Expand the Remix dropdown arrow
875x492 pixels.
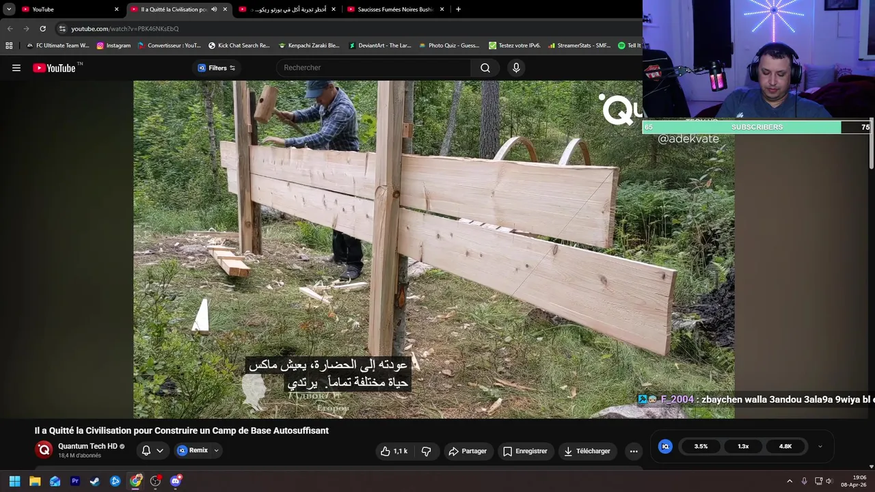click(x=216, y=450)
